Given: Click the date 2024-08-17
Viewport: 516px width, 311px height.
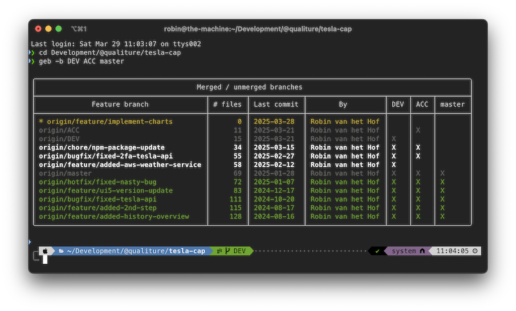Looking at the screenshot, I should [x=273, y=208].
